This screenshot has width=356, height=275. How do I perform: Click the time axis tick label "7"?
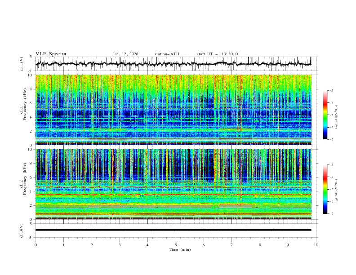232,245
